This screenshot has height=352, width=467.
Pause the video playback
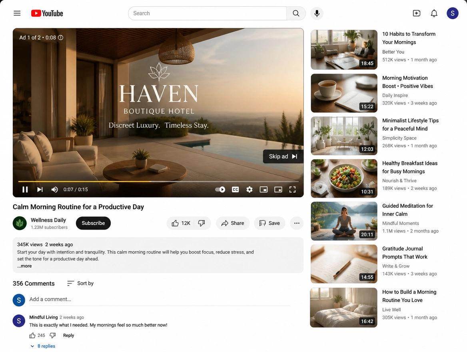coord(25,189)
